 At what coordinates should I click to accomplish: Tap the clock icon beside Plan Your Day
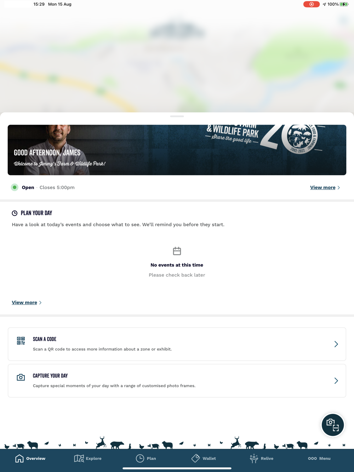pyautogui.click(x=15, y=213)
